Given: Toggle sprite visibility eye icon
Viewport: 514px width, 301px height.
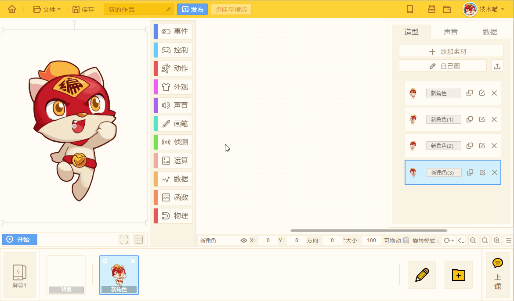Looking at the screenshot, I should point(243,240).
